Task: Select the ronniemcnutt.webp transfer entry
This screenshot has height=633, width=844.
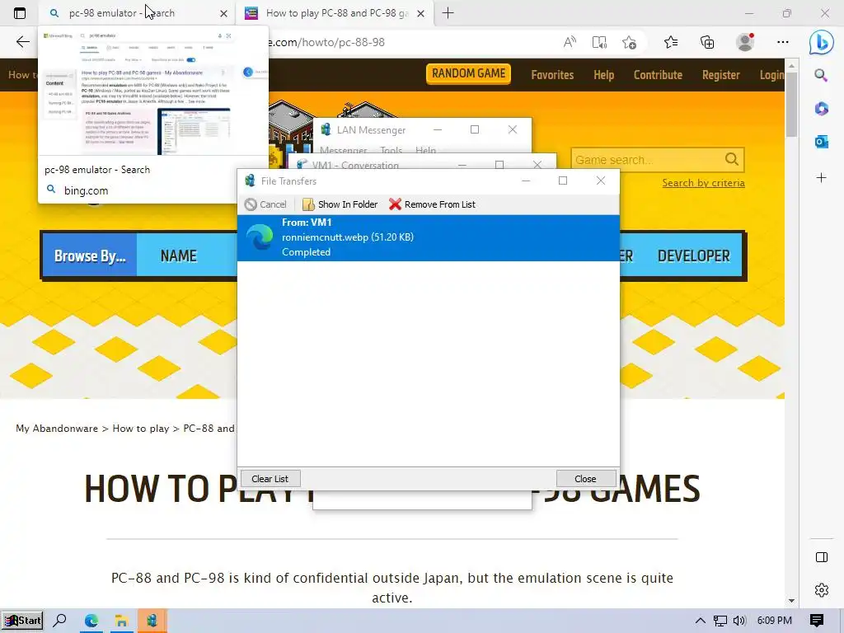Action: point(429,237)
